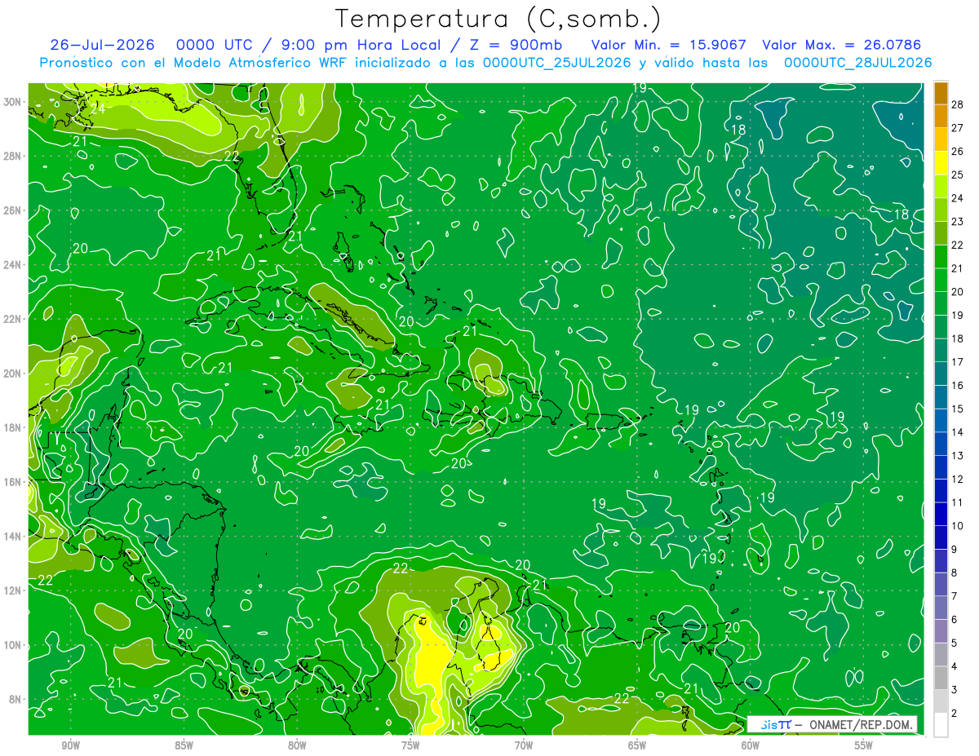Click the '26N' latitude label

[x=14, y=210]
